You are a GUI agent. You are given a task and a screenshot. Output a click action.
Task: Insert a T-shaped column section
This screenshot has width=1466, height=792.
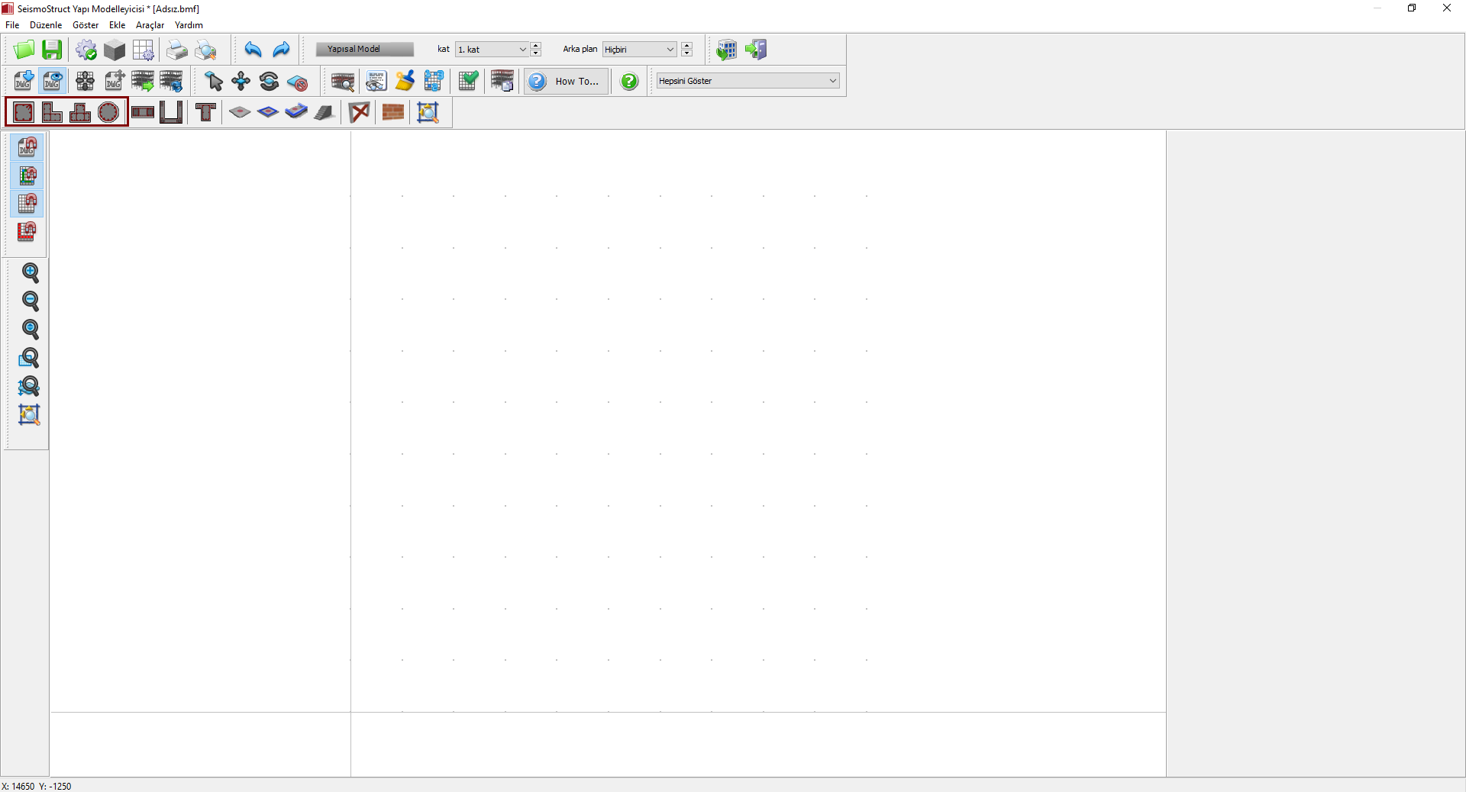pyautogui.click(x=80, y=112)
